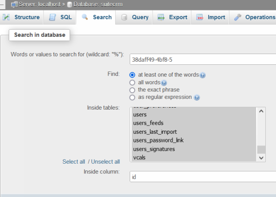The height and width of the screenshot is (197, 276).
Task: Click the server icon in breadcrumb
Action: coord(14,5)
